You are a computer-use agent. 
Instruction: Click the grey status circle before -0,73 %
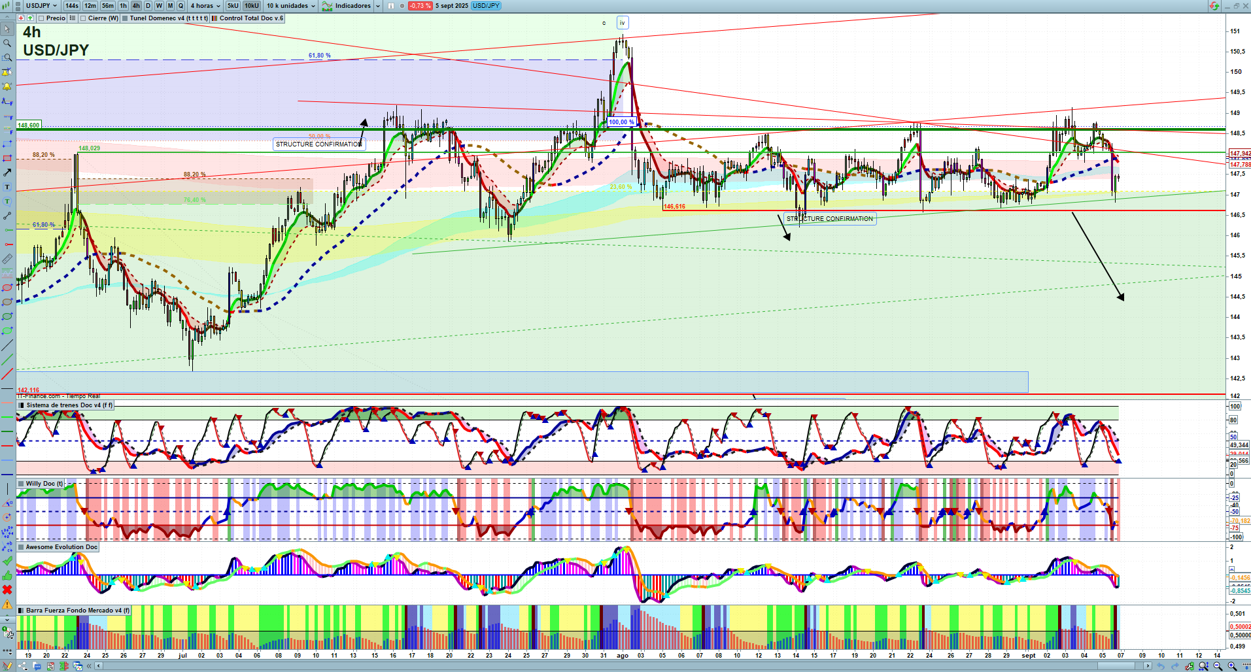[402, 6]
